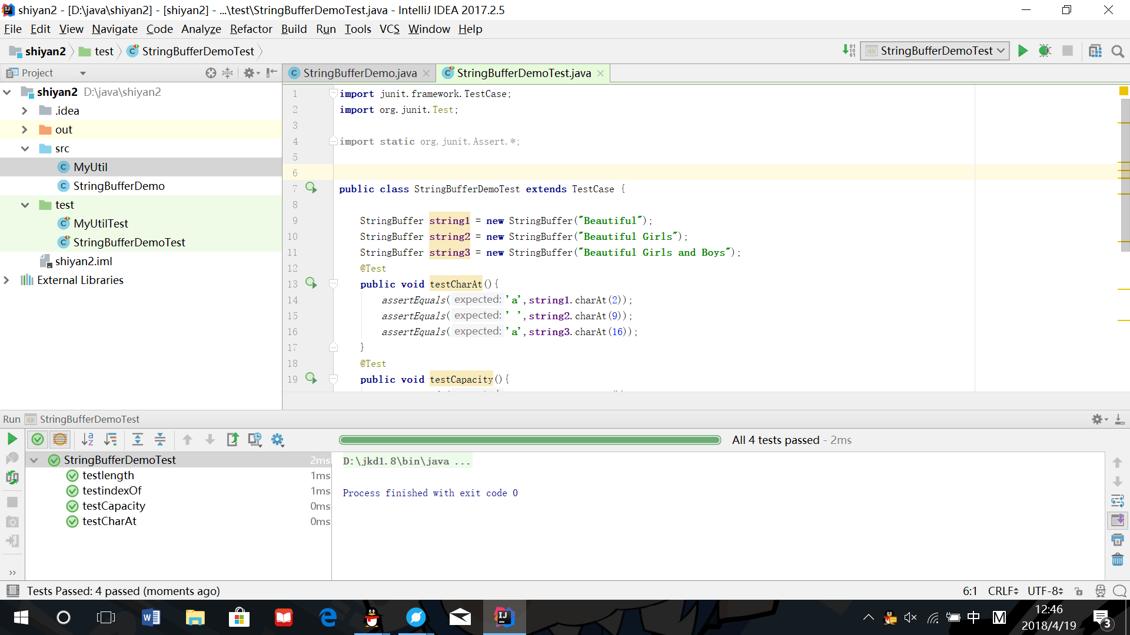Toggle show ignored tests filter
1130x635 pixels.
coord(60,439)
